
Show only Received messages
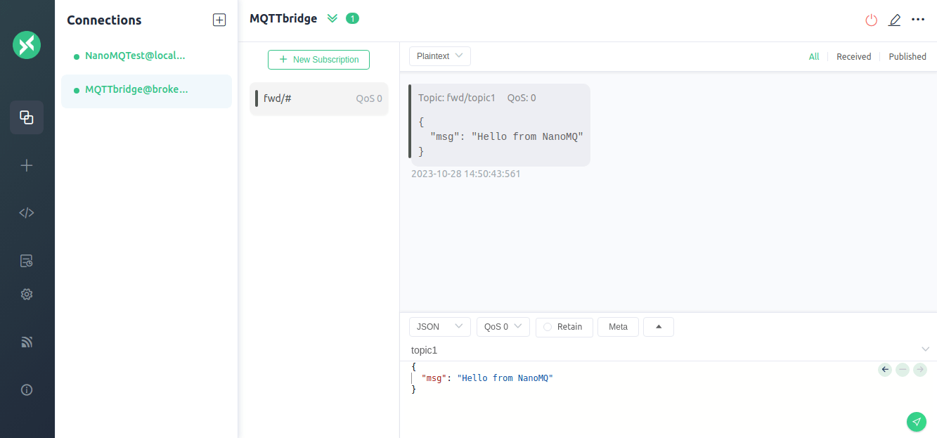853,57
